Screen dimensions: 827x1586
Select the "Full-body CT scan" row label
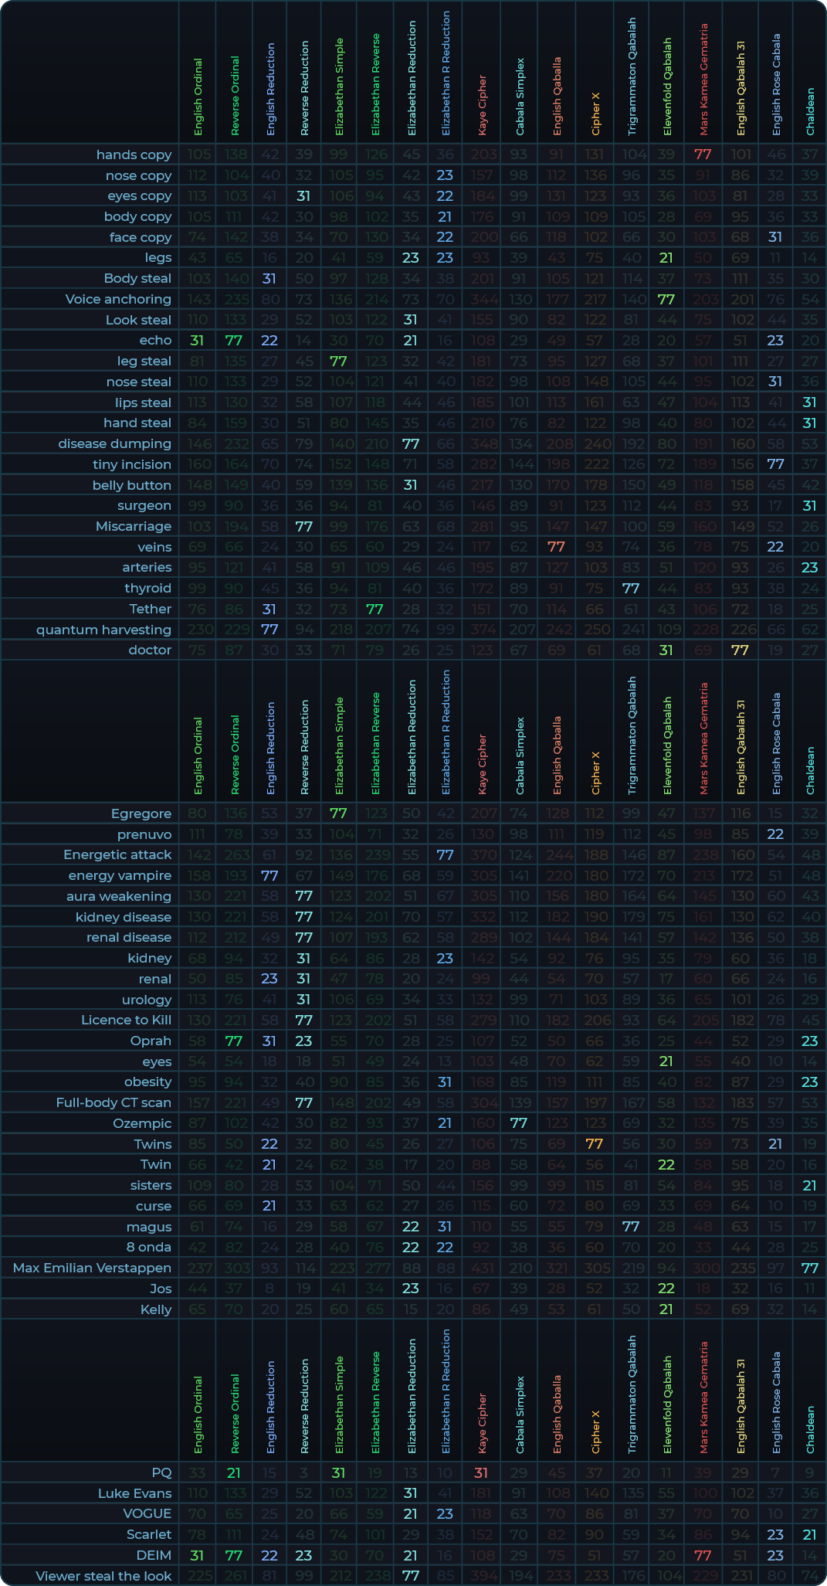[x=114, y=1102]
